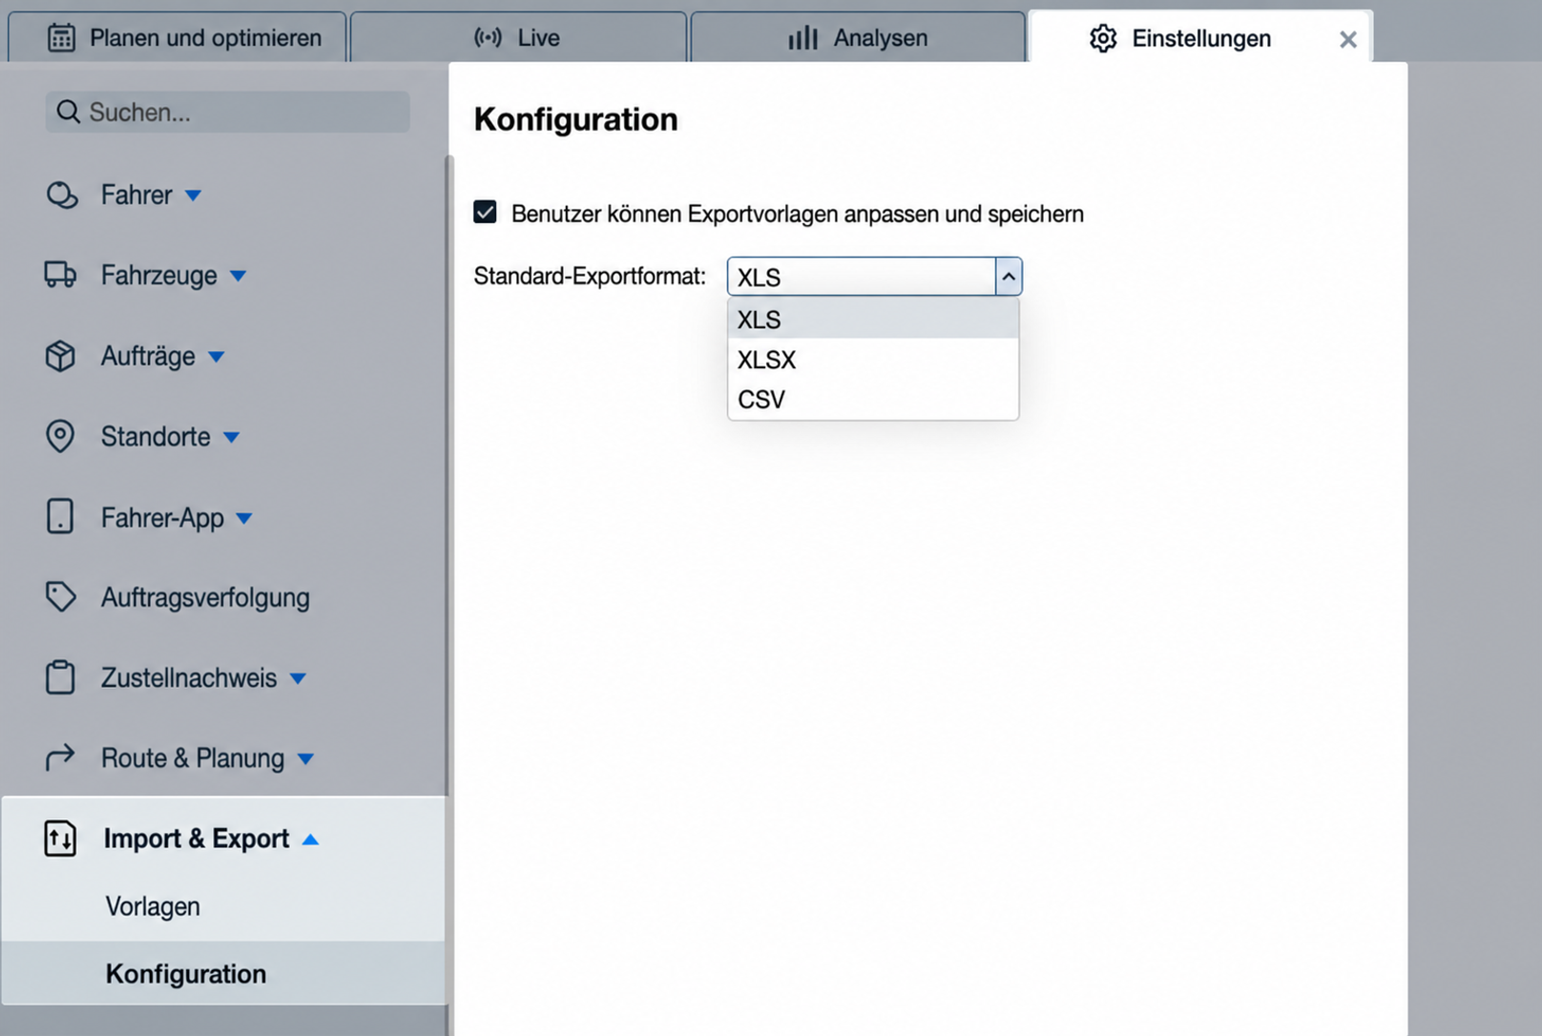Expand the Fahrzeuge section arrow
This screenshot has width=1542, height=1036.
239,277
